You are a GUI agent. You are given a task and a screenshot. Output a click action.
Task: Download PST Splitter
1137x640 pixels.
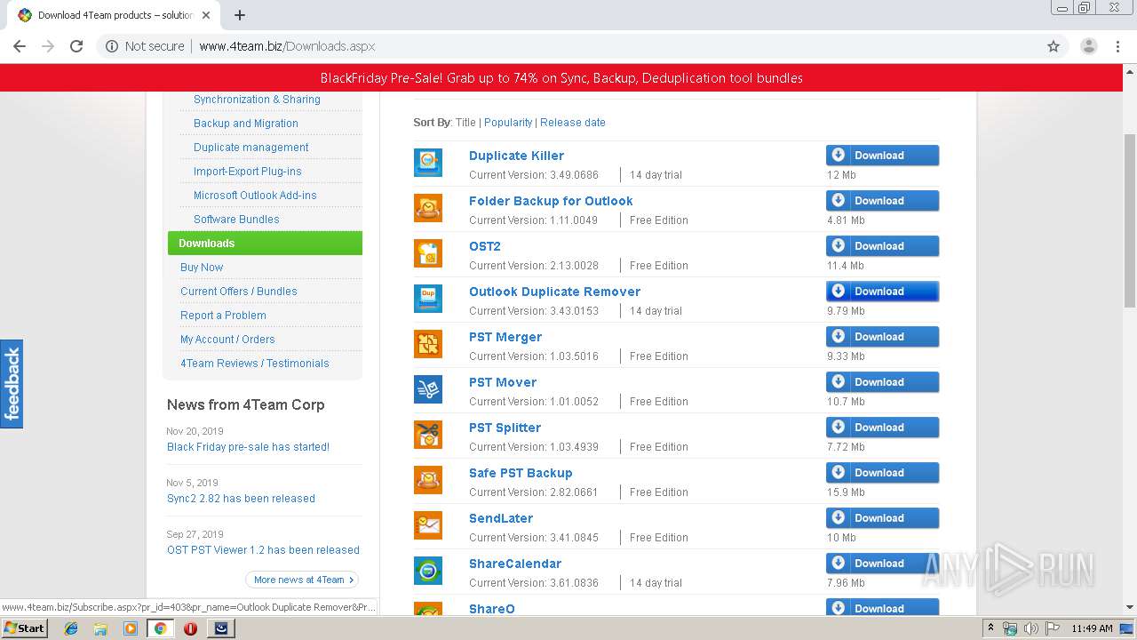(882, 428)
